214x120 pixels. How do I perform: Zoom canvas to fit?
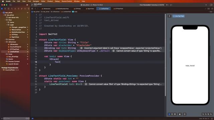[208, 114]
